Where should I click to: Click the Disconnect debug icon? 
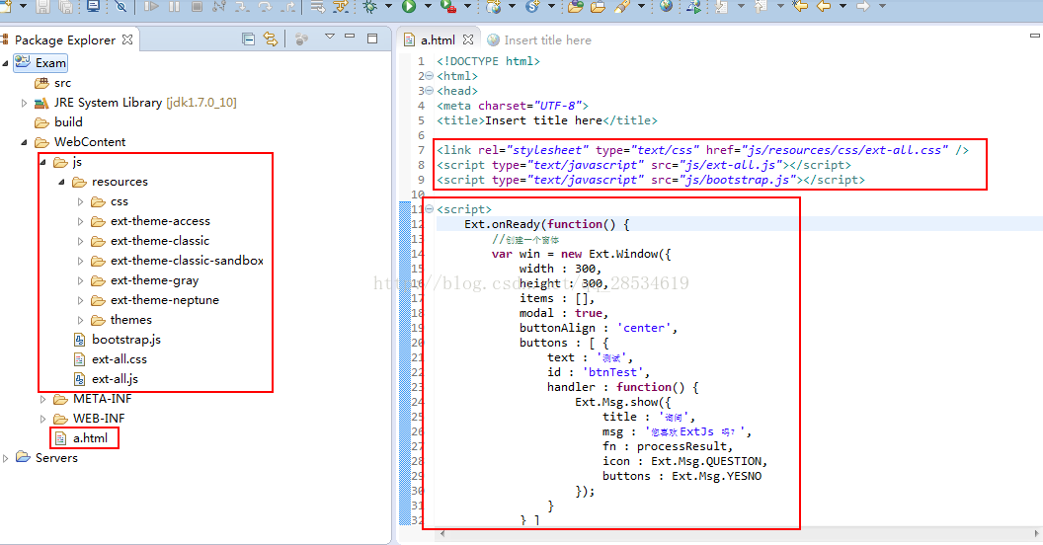219,7
